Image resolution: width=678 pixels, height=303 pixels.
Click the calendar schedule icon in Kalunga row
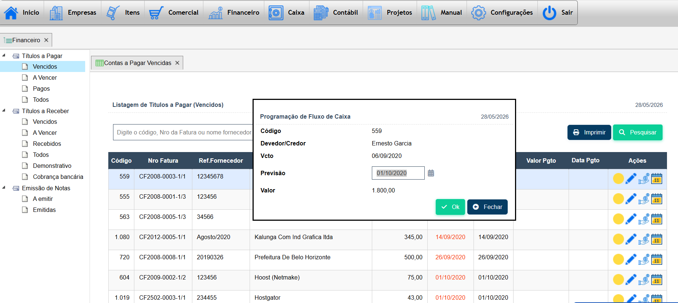click(657, 239)
